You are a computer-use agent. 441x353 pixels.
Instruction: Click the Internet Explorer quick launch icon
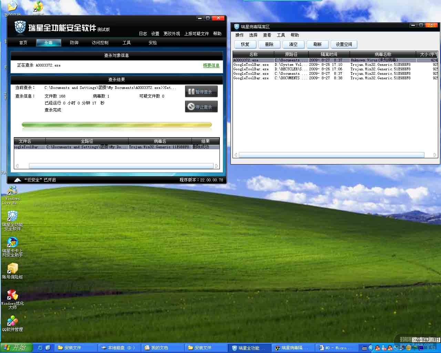(40, 348)
